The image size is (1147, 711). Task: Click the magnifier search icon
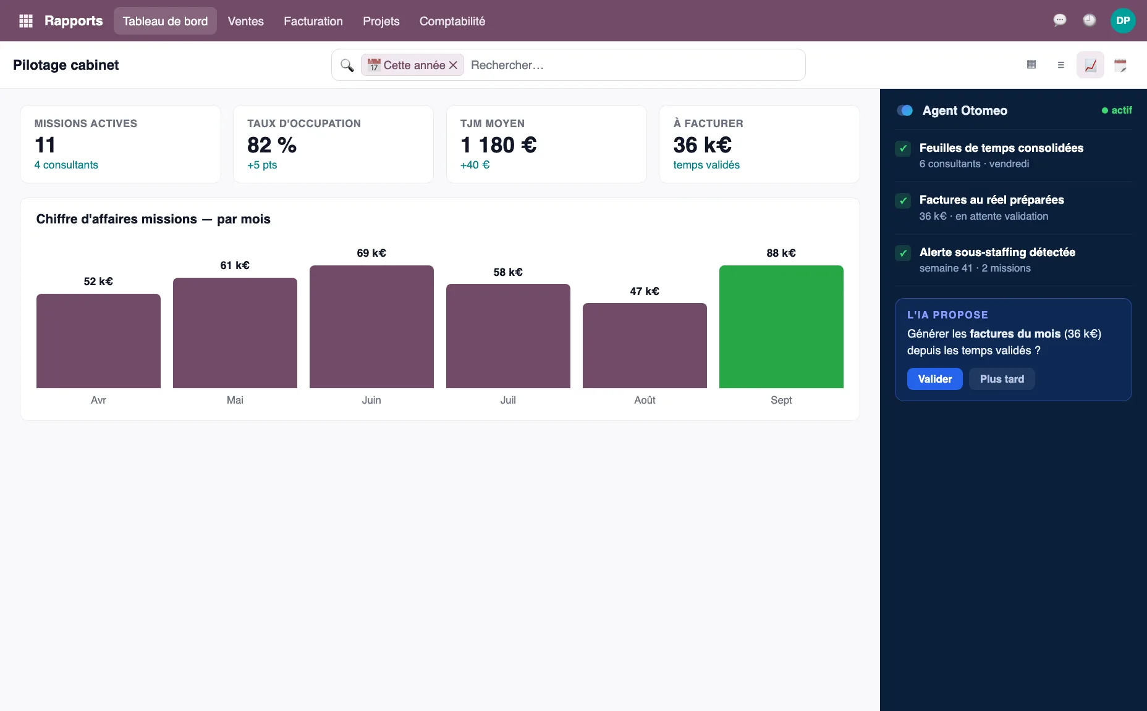347,65
